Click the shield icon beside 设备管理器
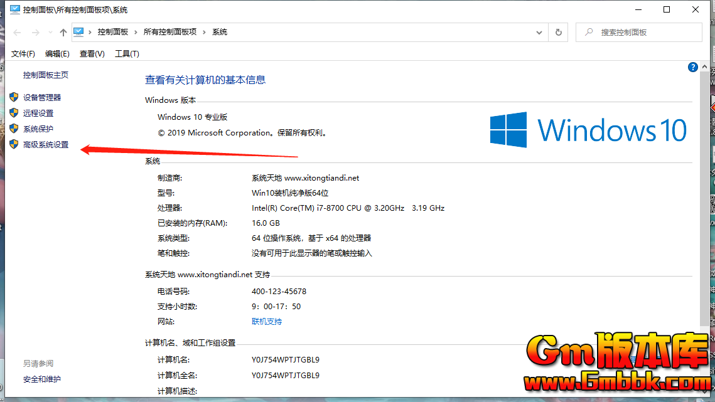Image resolution: width=715 pixels, height=402 pixels. tap(14, 97)
